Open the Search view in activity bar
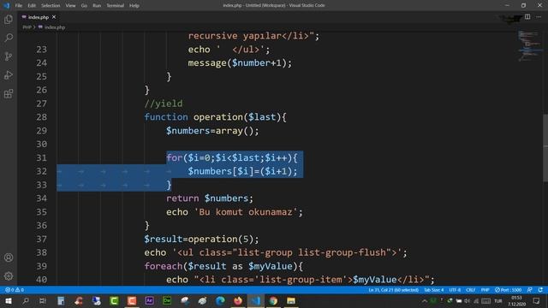The height and width of the screenshot is (308, 548). 9,38
